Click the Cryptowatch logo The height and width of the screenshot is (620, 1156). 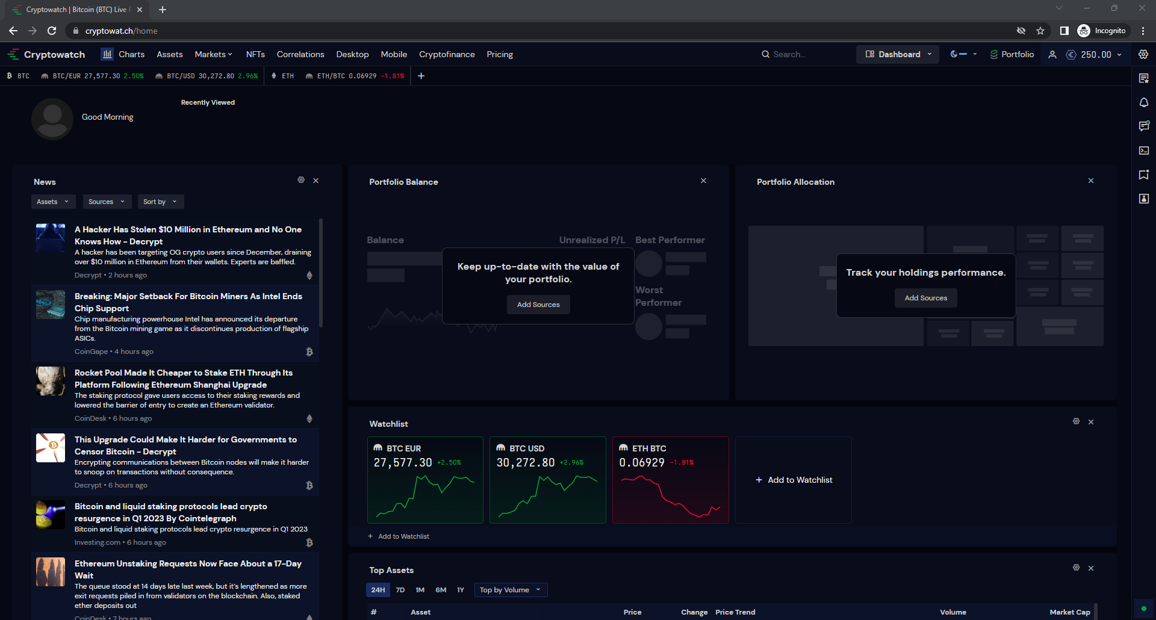(x=46, y=54)
